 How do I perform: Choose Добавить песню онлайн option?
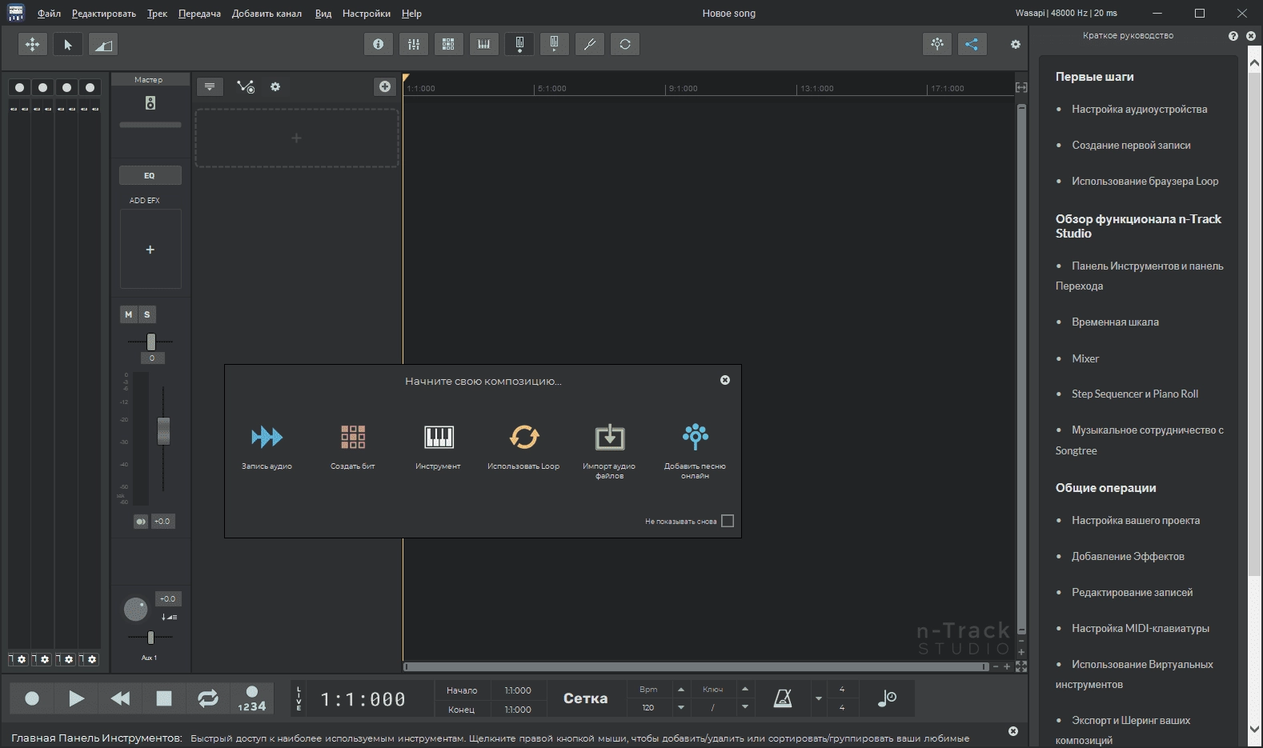click(695, 450)
